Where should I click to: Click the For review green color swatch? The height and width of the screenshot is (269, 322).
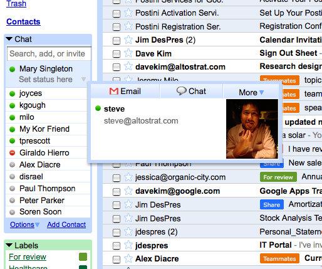[x=83, y=257]
